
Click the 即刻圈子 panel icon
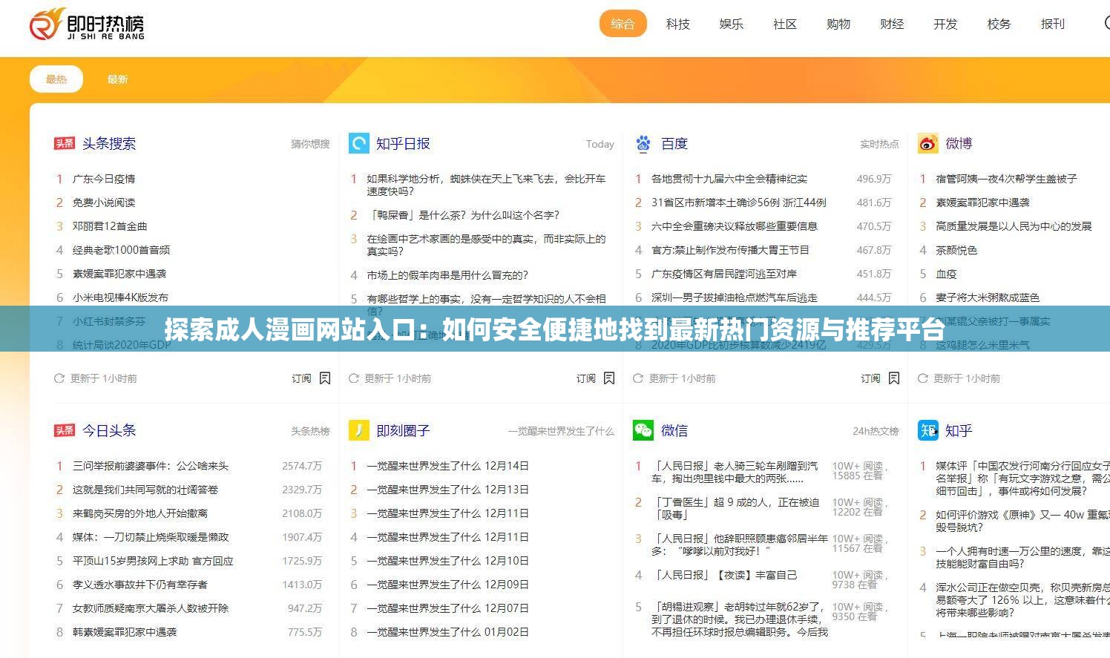(358, 430)
